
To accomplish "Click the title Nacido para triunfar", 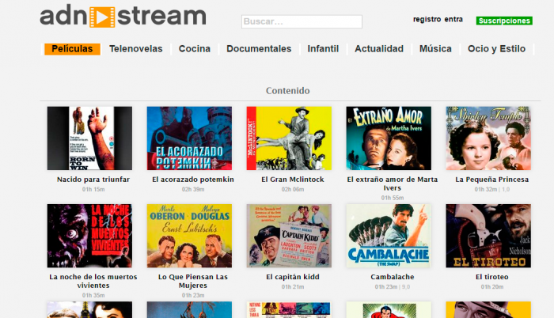I will pos(93,180).
